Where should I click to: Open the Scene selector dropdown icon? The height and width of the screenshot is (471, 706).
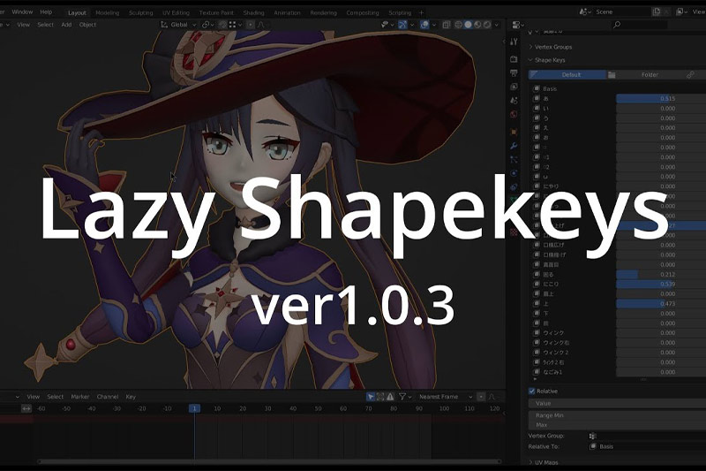point(585,11)
